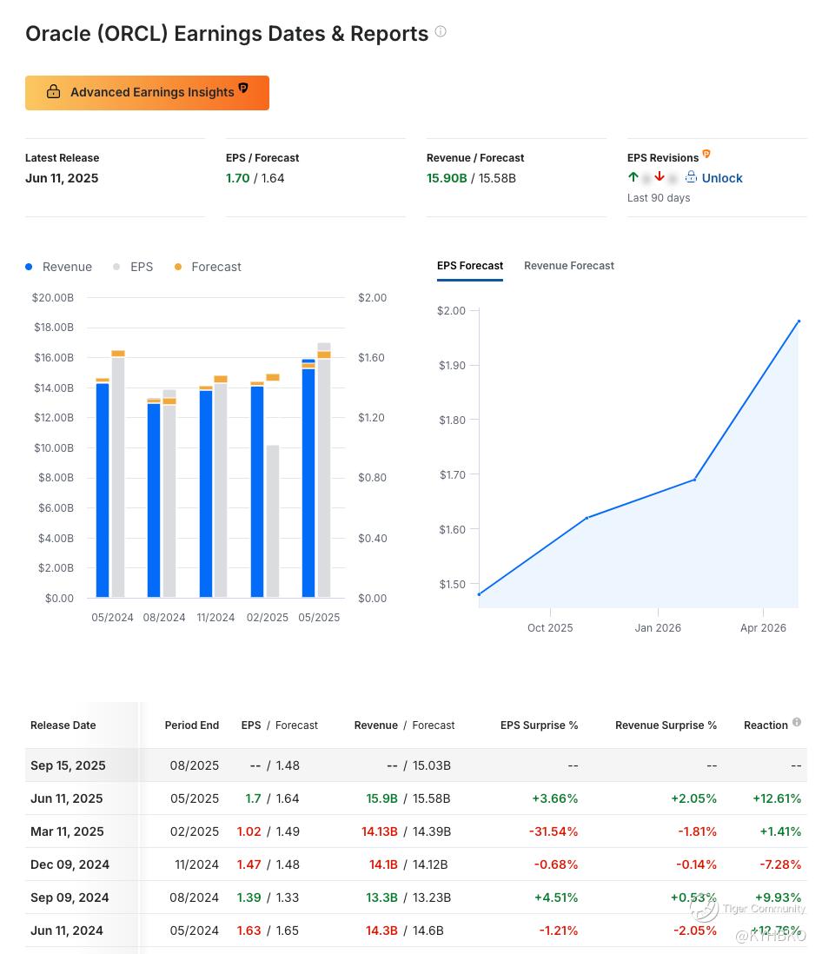This screenshot has width=822, height=954.
Task: Toggle the Revenue legend series
Action: click(x=59, y=267)
